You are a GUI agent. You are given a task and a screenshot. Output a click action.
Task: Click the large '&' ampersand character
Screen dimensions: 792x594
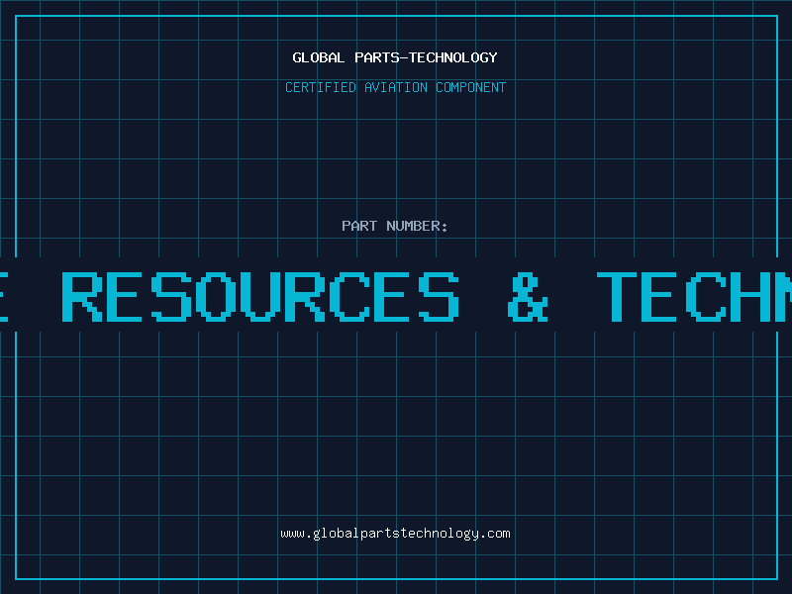[x=528, y=296]
